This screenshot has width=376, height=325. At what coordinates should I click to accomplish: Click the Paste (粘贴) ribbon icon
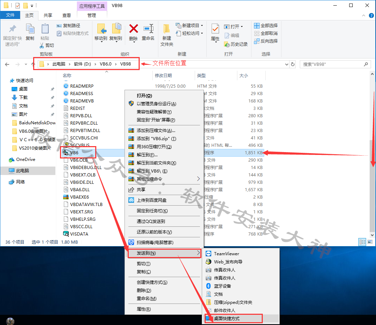tap(45, 29)
